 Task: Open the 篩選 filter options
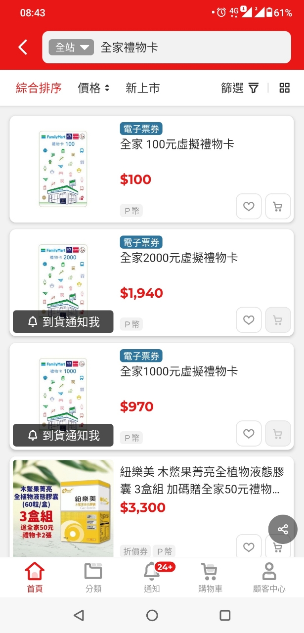tap(240, 88)
